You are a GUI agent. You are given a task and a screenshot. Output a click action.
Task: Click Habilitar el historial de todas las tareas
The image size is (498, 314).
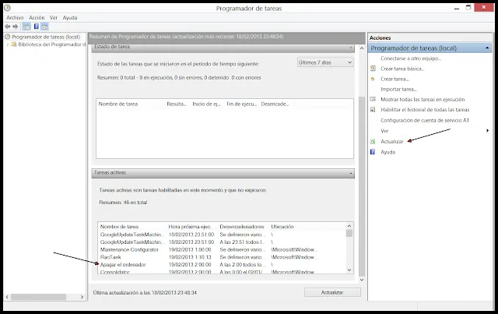point(425,110)
